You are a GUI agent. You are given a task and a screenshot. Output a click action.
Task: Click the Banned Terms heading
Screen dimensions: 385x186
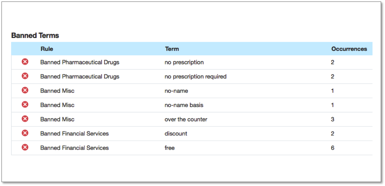(35, 36)
